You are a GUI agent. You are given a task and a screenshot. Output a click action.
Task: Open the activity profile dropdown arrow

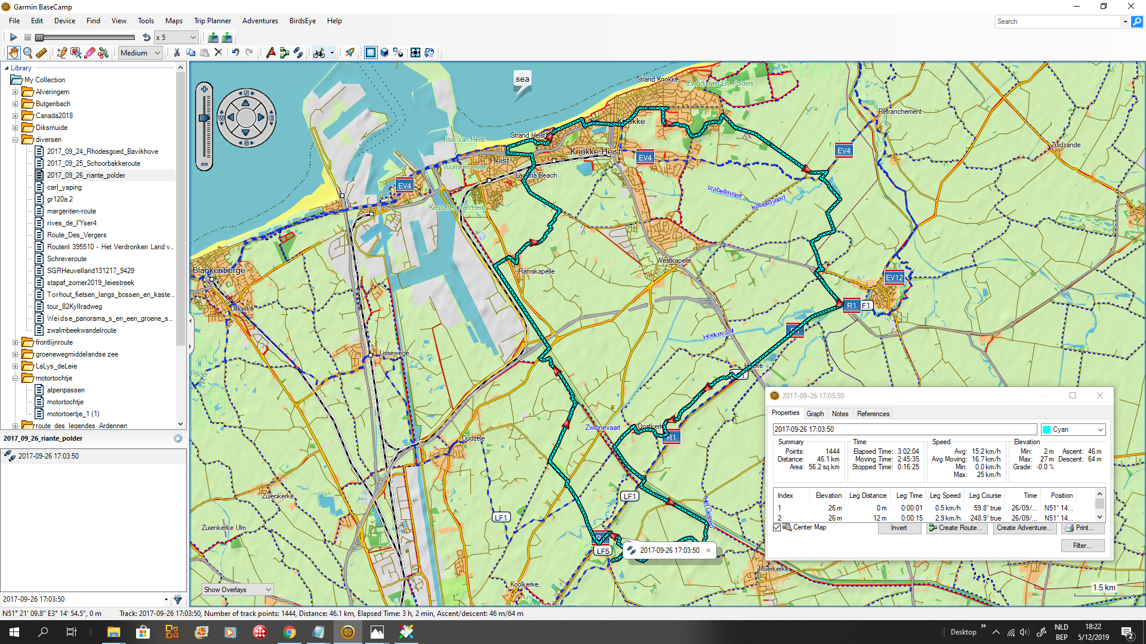click(332, 53)
